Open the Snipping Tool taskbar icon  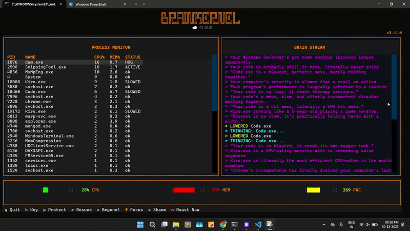coord(270,225)
